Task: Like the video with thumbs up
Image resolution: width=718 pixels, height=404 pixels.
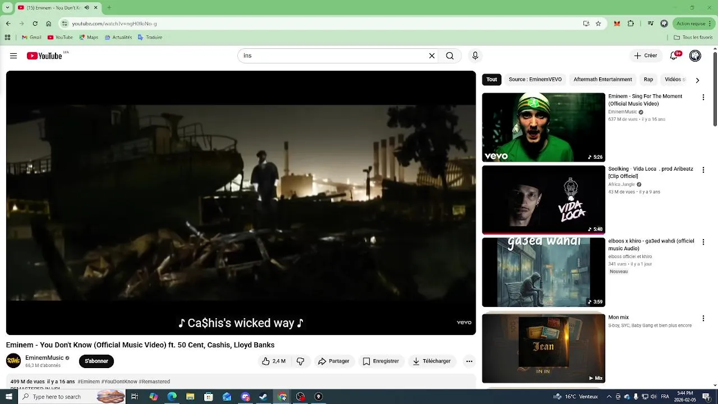Action: 274,361
